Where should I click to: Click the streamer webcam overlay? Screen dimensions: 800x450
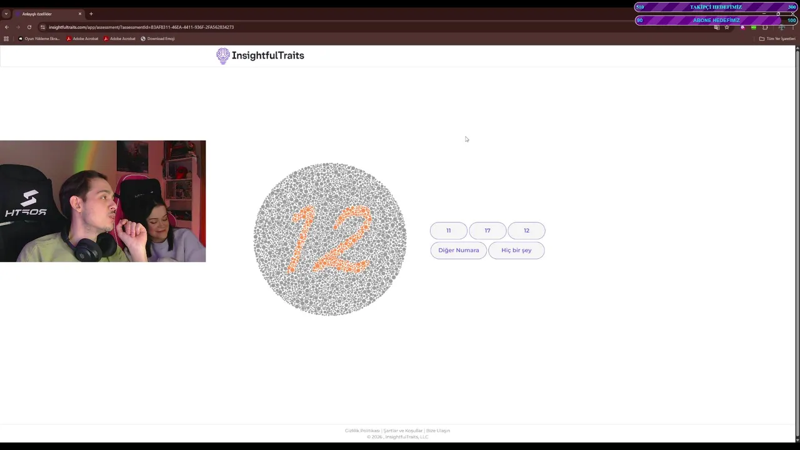(102, 201)
